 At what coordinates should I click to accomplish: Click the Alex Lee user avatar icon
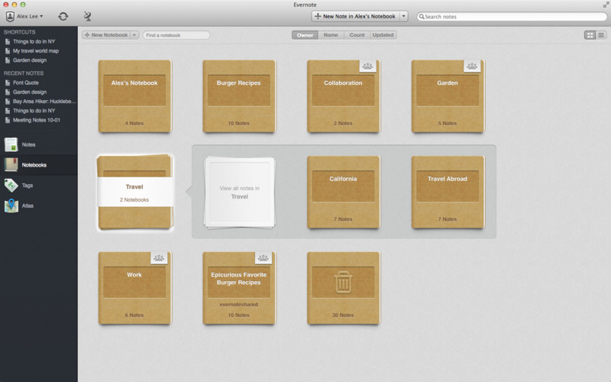[10, 16]
